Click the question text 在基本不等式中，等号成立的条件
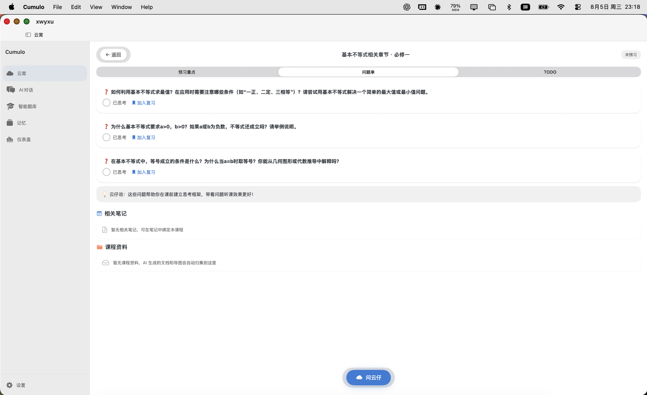Image resolution: width=647 pixels, height=395 pixels. (225, 161)
